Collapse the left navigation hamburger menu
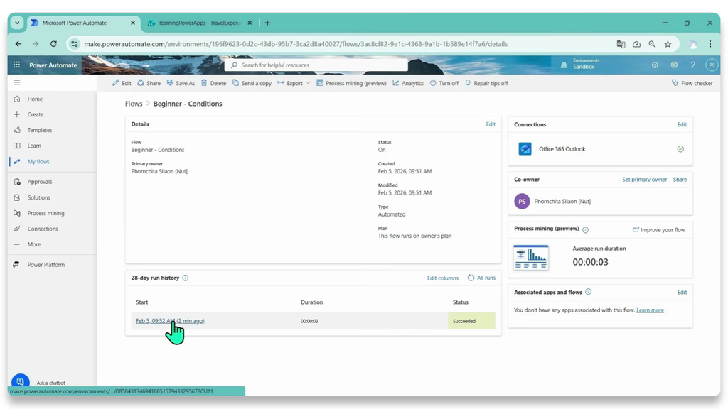Image resolution: width=728 pixels, height=409 pixels. point(17,82)
